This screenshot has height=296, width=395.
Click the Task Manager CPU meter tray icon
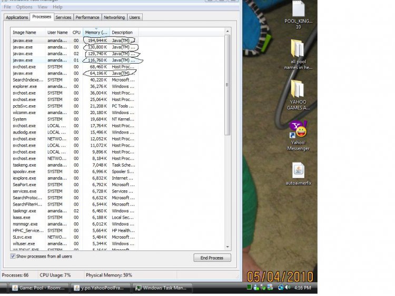249,287
